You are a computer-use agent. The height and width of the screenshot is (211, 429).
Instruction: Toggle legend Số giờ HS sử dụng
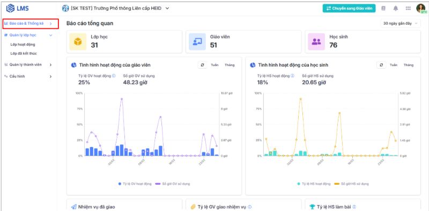351,184
